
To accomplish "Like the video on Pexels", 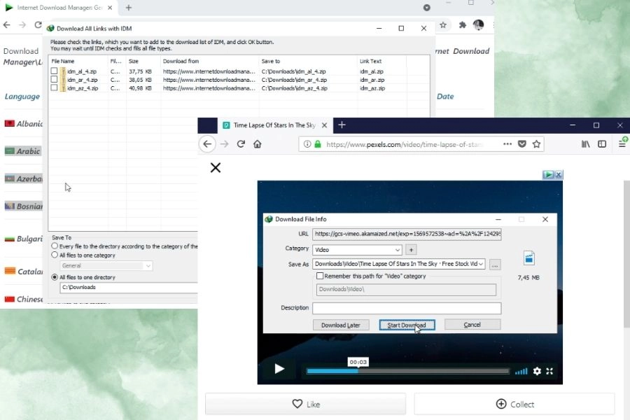I will tap(306, 404).
